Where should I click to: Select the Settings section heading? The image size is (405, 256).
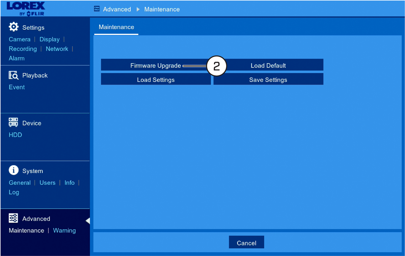[33, 28]
